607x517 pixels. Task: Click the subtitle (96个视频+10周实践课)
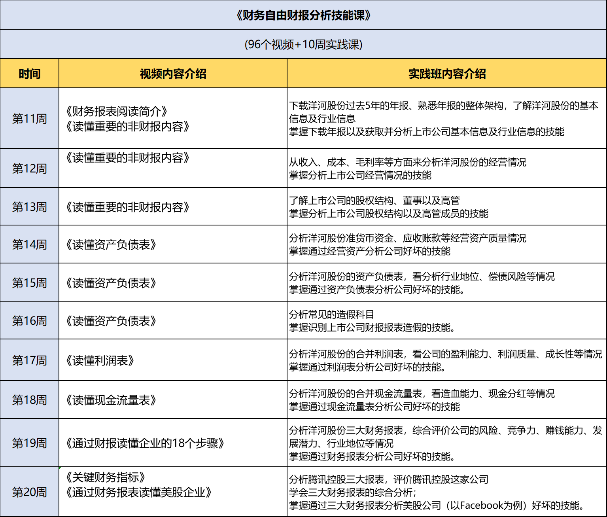tap(303, 44)
